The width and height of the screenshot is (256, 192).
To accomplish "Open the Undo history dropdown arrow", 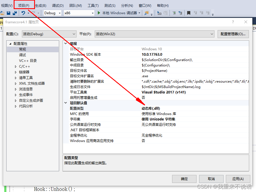I will pos(28,13).
